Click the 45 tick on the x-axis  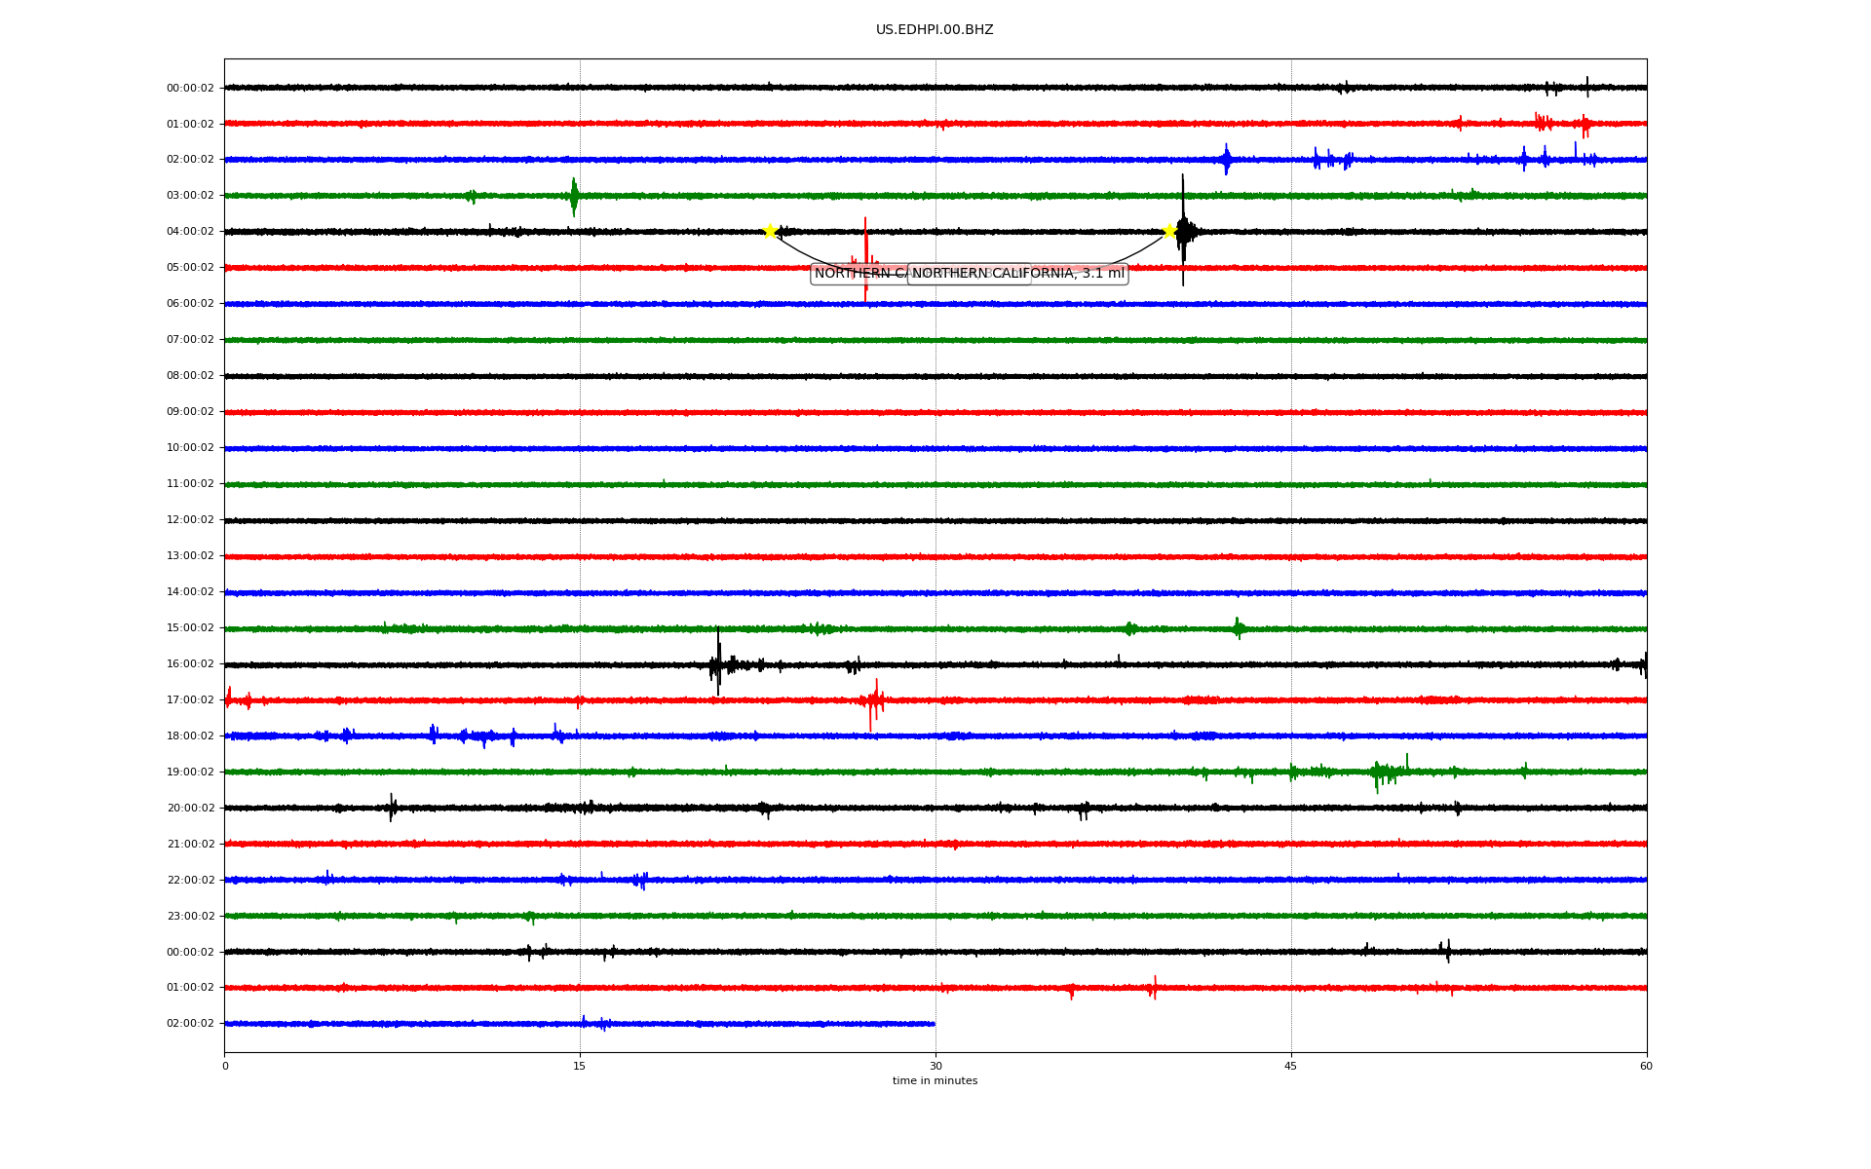coord(1291,1066)
